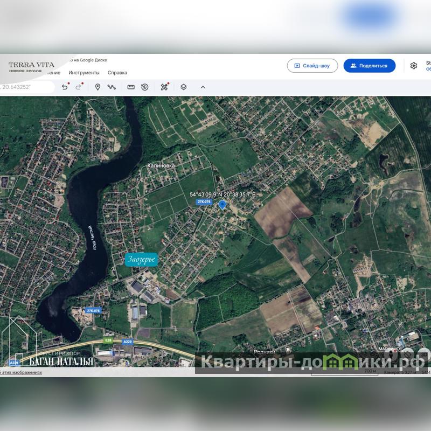Click the image attribution link at bottom

(x=22, y=372)
